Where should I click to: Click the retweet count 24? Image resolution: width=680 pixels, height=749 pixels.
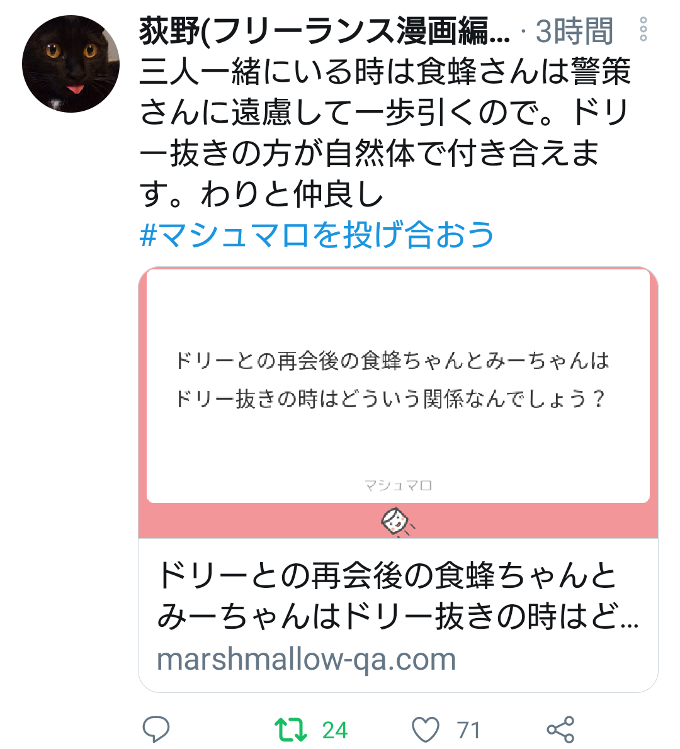pos(335,730)
